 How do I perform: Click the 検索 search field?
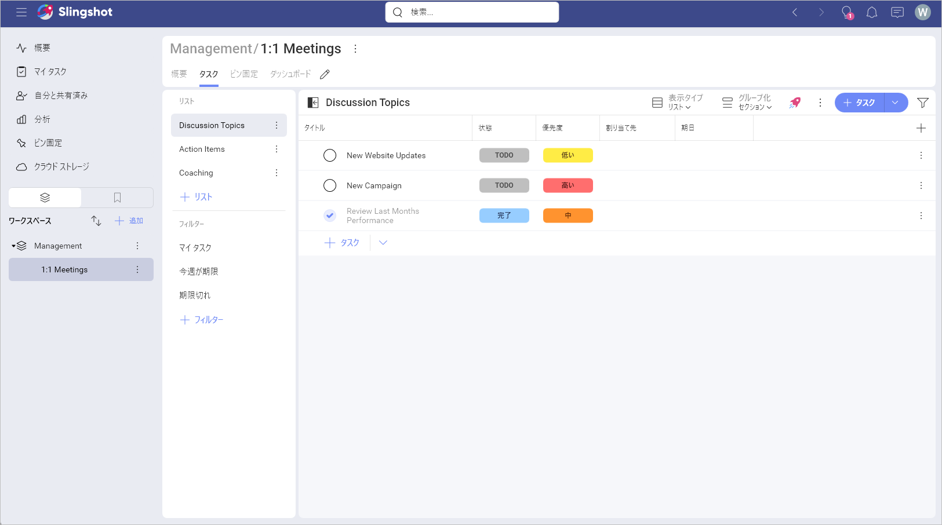coord(472,12)
